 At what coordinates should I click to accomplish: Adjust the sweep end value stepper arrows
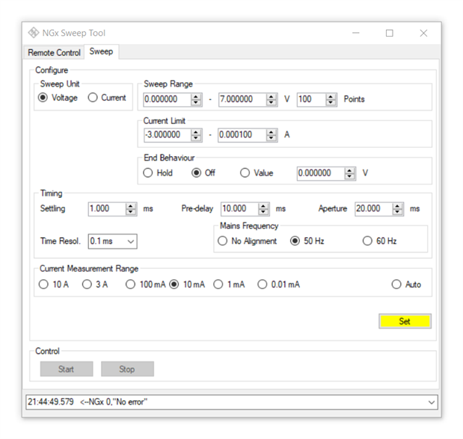271,99
